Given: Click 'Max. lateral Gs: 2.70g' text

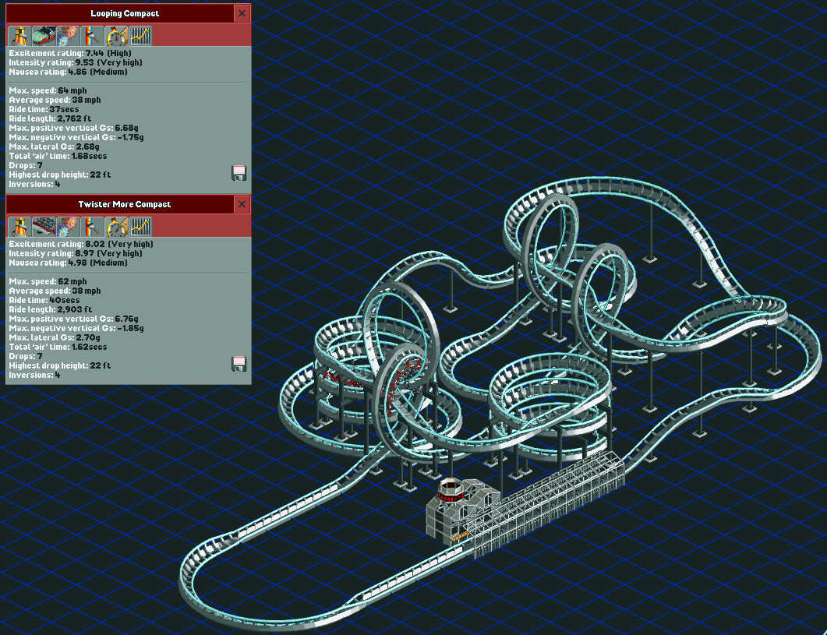Looking at the screenshot, I should (x=55, y=337).
